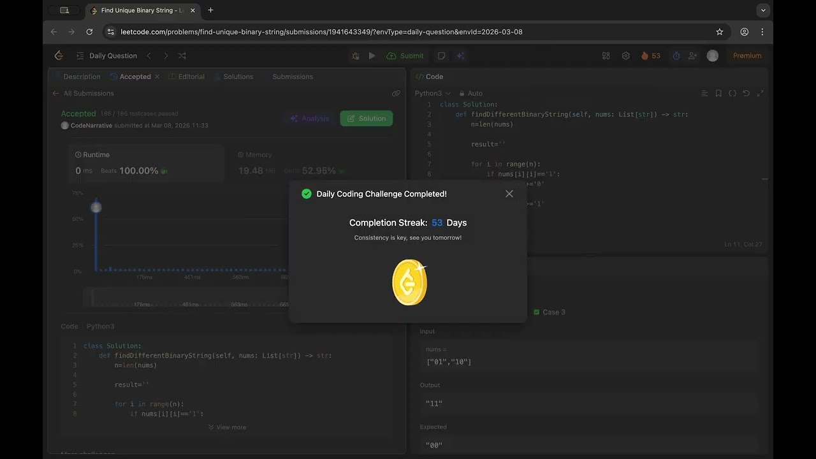Open the Chrome three-dot menu

click(x=762, y=32)
